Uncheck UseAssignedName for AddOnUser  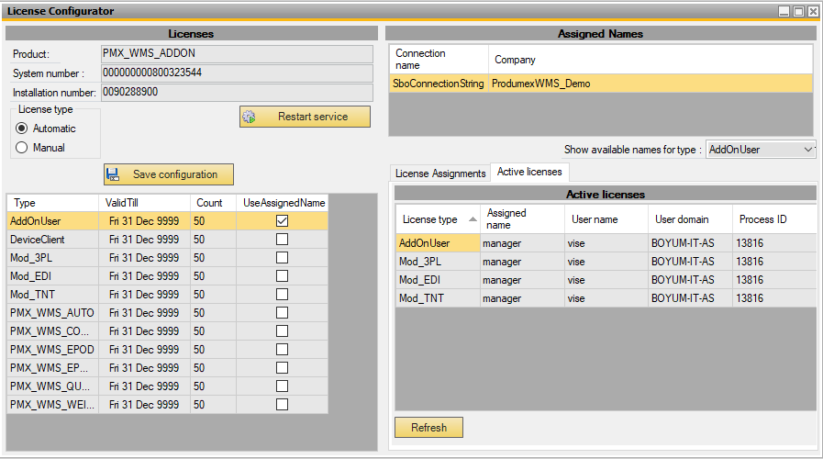(282, 221)
